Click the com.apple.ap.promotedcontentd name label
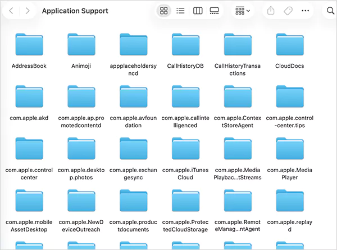337x250 pixels. (x=81, y=122)
